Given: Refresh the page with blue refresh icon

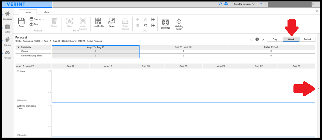Looking at the screenshot, I should (x=220, y=4).
